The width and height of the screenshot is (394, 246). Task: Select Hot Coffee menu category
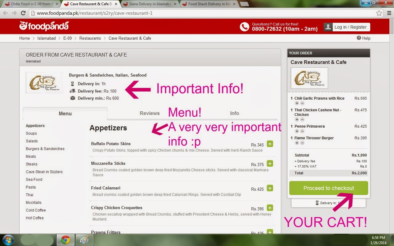(x=35, y=218)
